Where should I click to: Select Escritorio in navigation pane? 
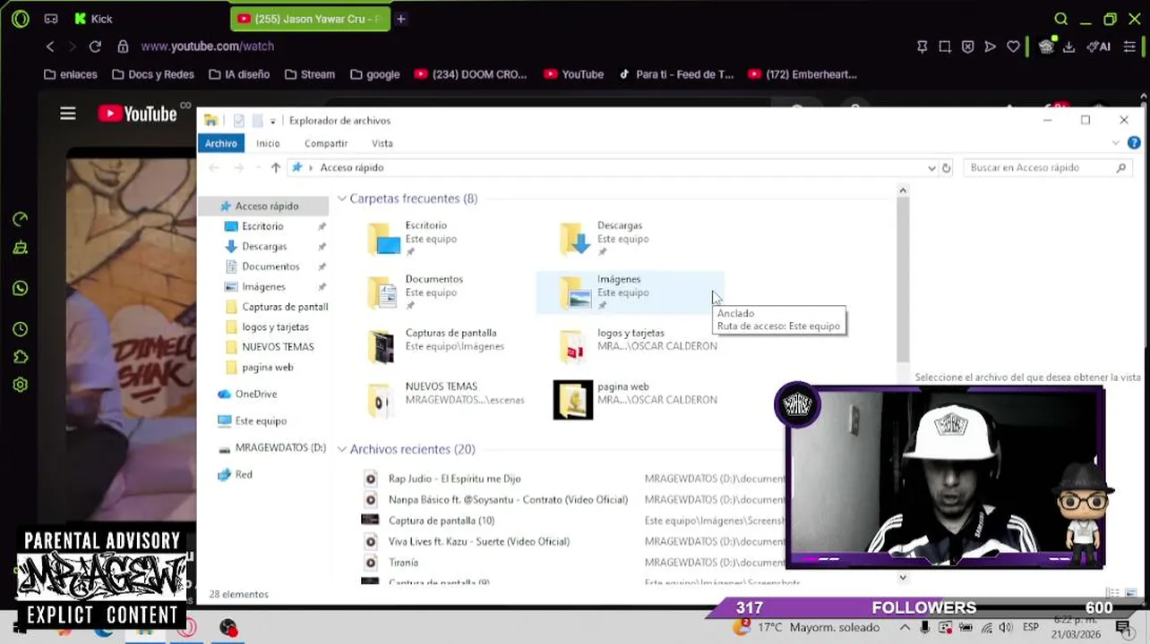[262, 226]
